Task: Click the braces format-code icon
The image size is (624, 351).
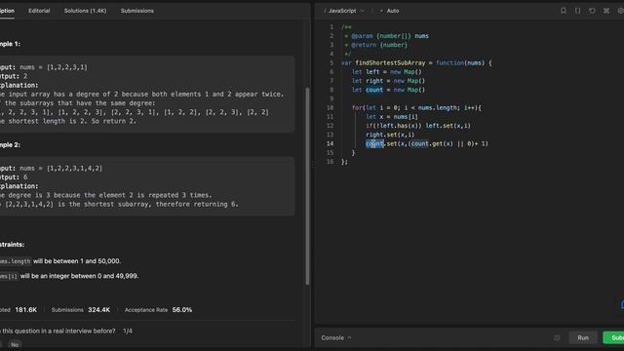Action: click(x=577, y=11)
